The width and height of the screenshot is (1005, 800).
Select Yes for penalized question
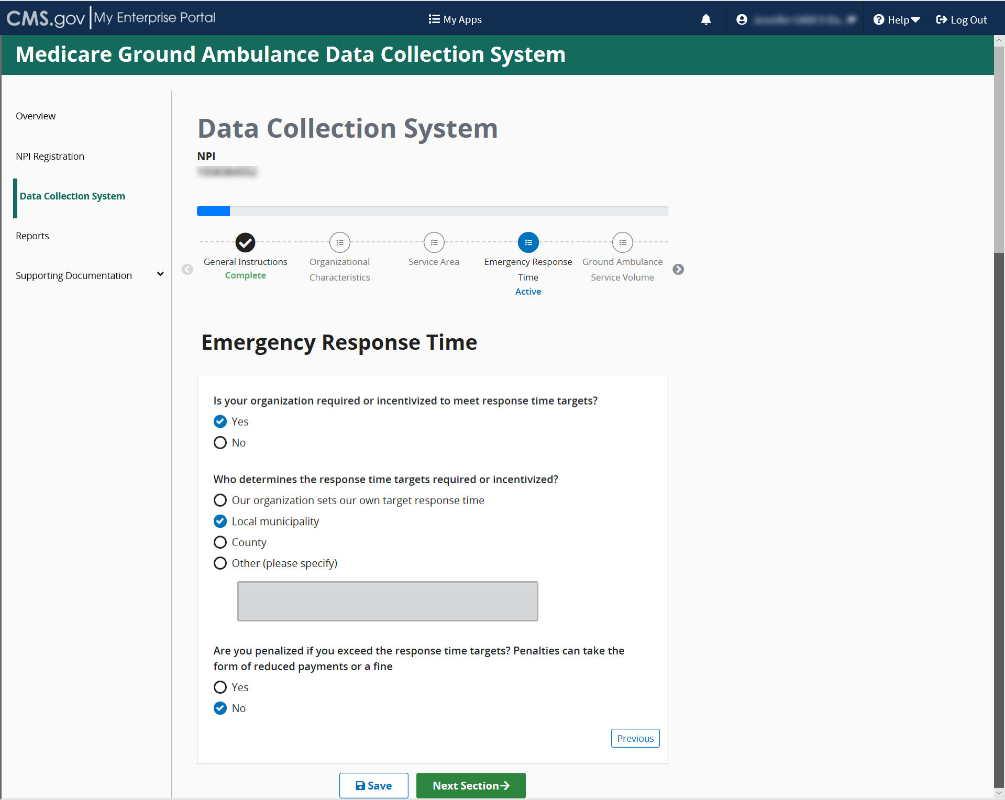[x=220, y=687]
